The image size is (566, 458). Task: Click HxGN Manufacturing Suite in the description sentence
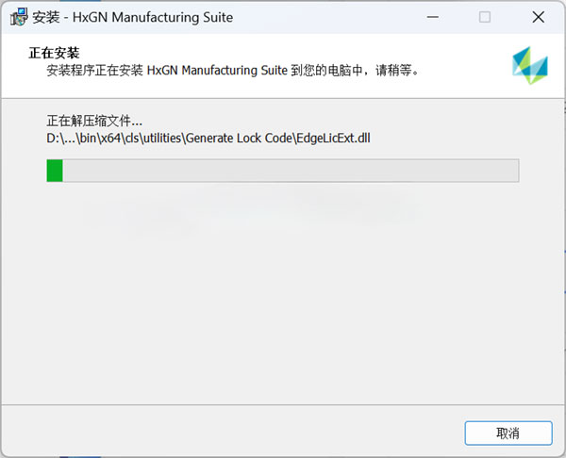tap(217, 70)
